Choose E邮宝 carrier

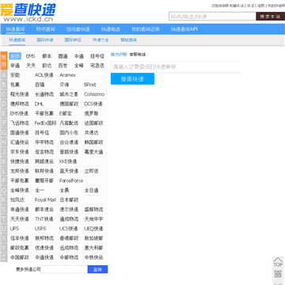(66, 113)
